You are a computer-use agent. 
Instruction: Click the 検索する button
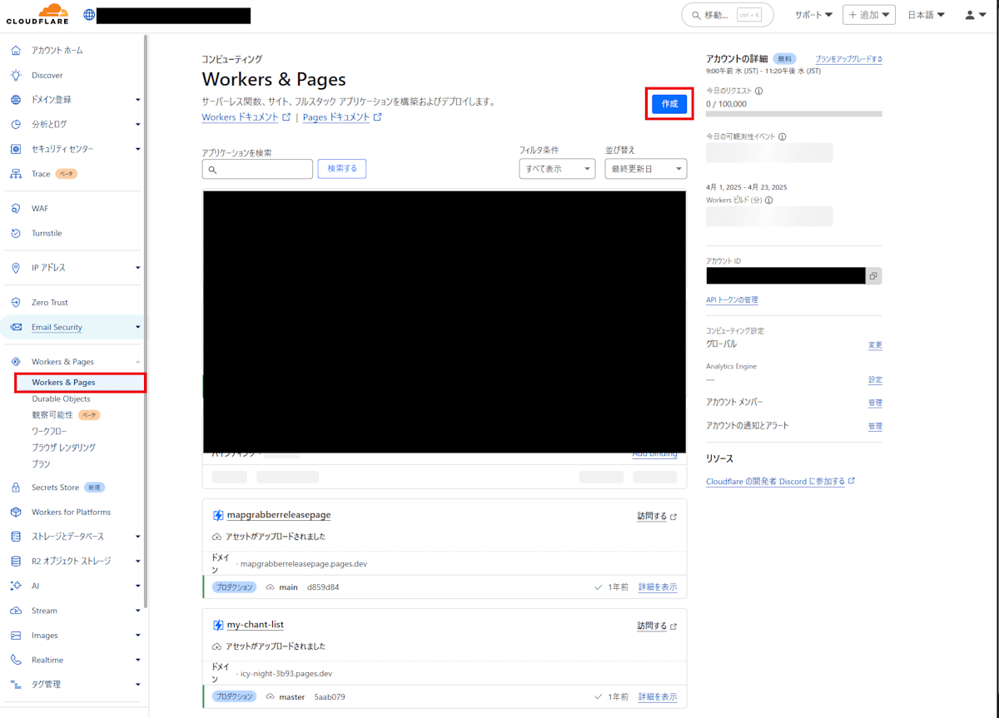(342, 169)
